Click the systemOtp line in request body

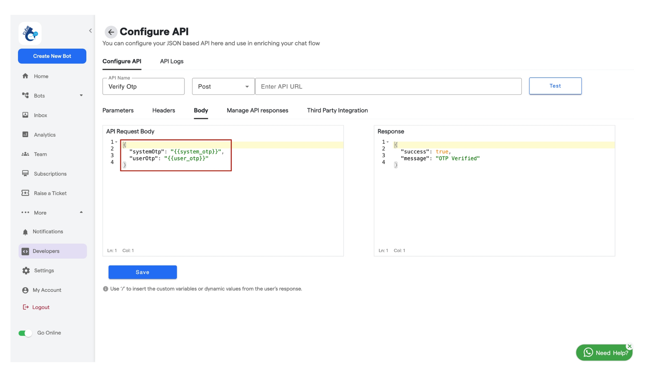176,151
